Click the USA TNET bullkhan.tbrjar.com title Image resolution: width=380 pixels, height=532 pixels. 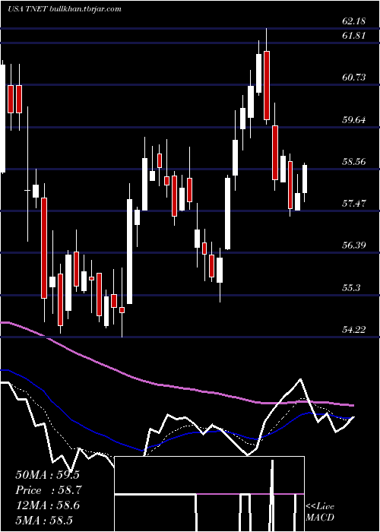coord(65,9)
